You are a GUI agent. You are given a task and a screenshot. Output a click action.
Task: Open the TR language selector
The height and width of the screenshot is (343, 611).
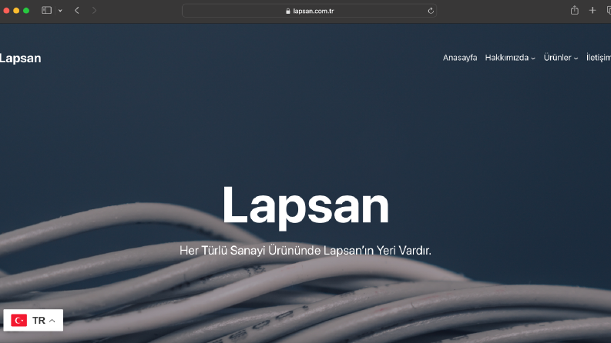[33, 321]
